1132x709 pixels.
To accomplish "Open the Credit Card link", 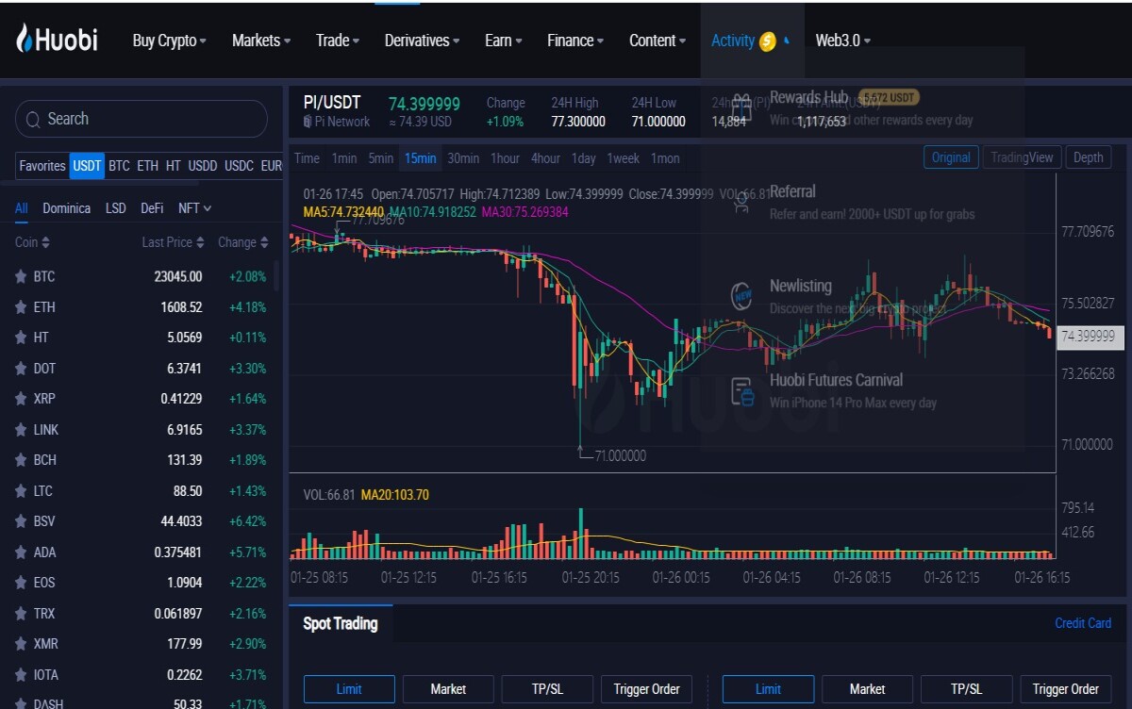I will click(1083, 623).
